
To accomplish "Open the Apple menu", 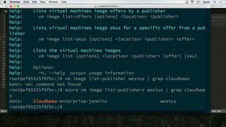I will [x=5, y=2].
